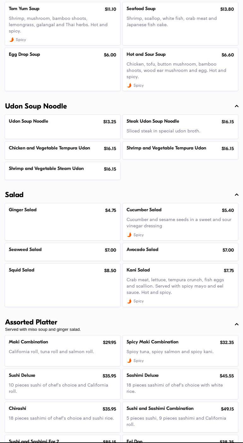Image resolution: width=243 pixels, height=443 pixels.
Task: Collapse the Assorted Platter section
Action: coord(236,324)
